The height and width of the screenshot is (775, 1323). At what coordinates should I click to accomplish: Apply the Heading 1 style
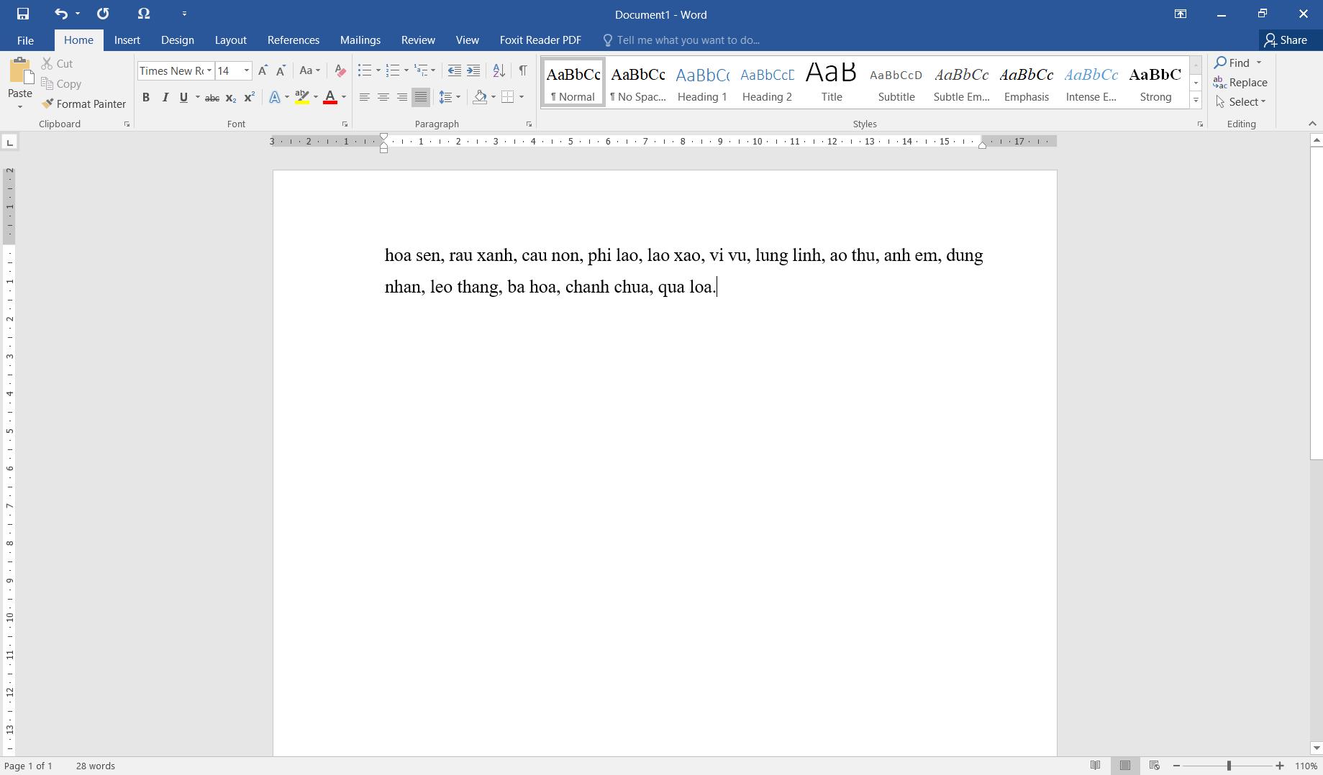[x=702, y=83]
